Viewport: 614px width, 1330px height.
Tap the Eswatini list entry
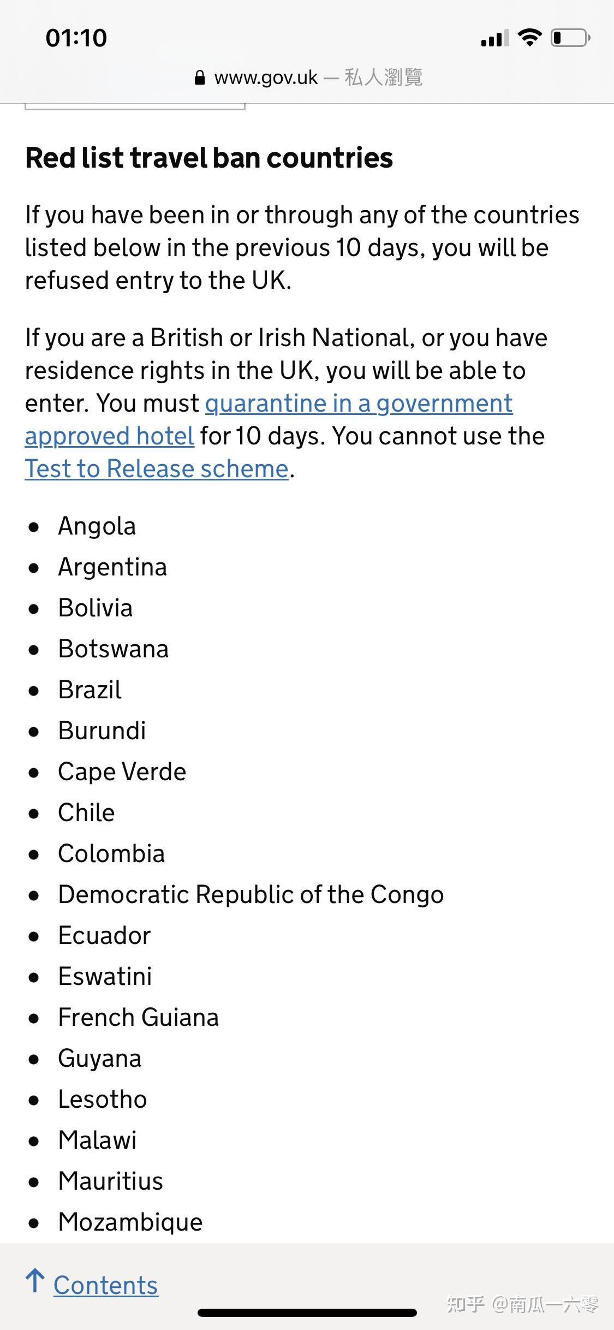(105, 977)
